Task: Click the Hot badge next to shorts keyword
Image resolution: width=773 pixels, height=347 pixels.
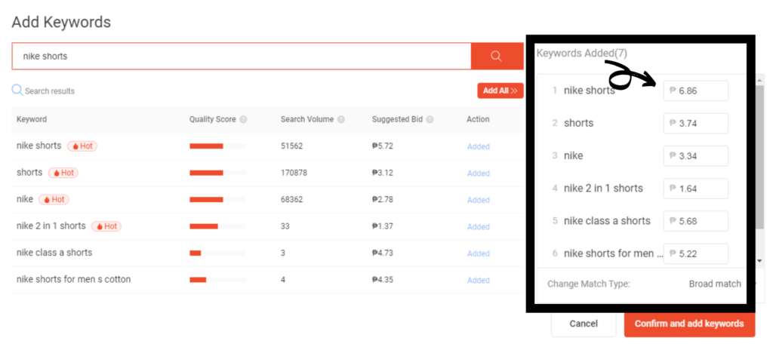Action: pyautogui.click(x=63, y=173)
